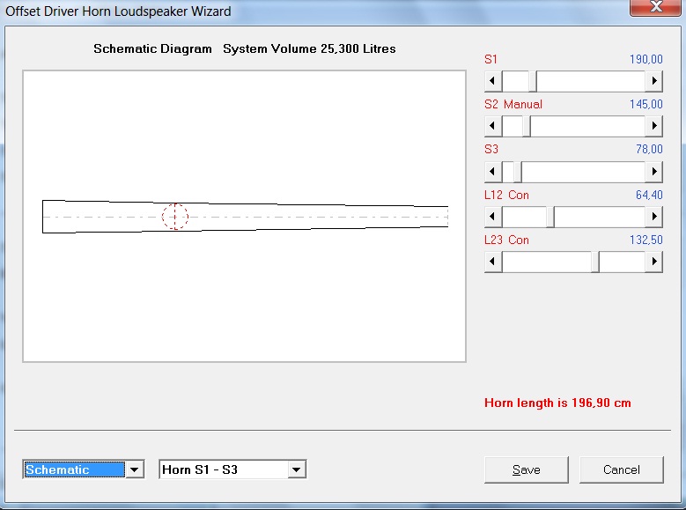Click the L12 Con label

point(506,195)
